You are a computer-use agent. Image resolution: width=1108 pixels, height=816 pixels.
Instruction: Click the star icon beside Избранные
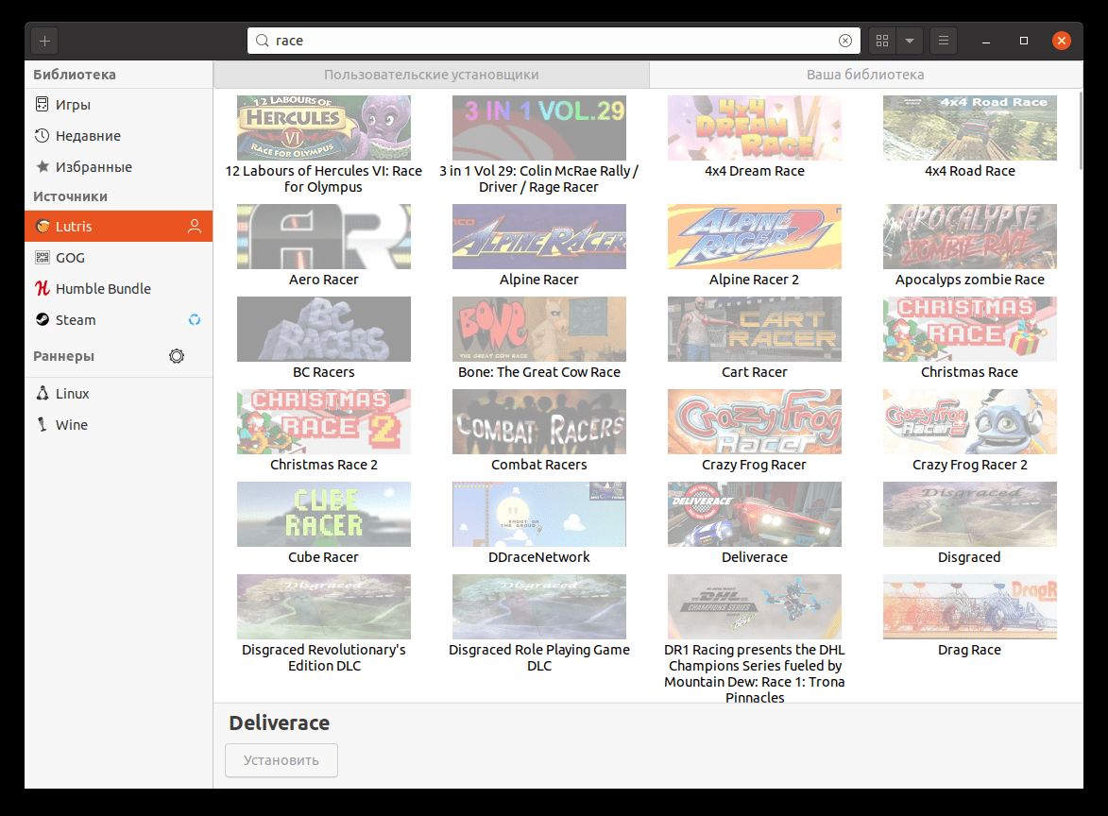tap(43, 167)
